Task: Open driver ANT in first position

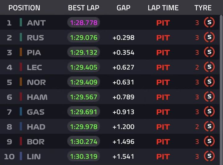Action: [36, 23]
